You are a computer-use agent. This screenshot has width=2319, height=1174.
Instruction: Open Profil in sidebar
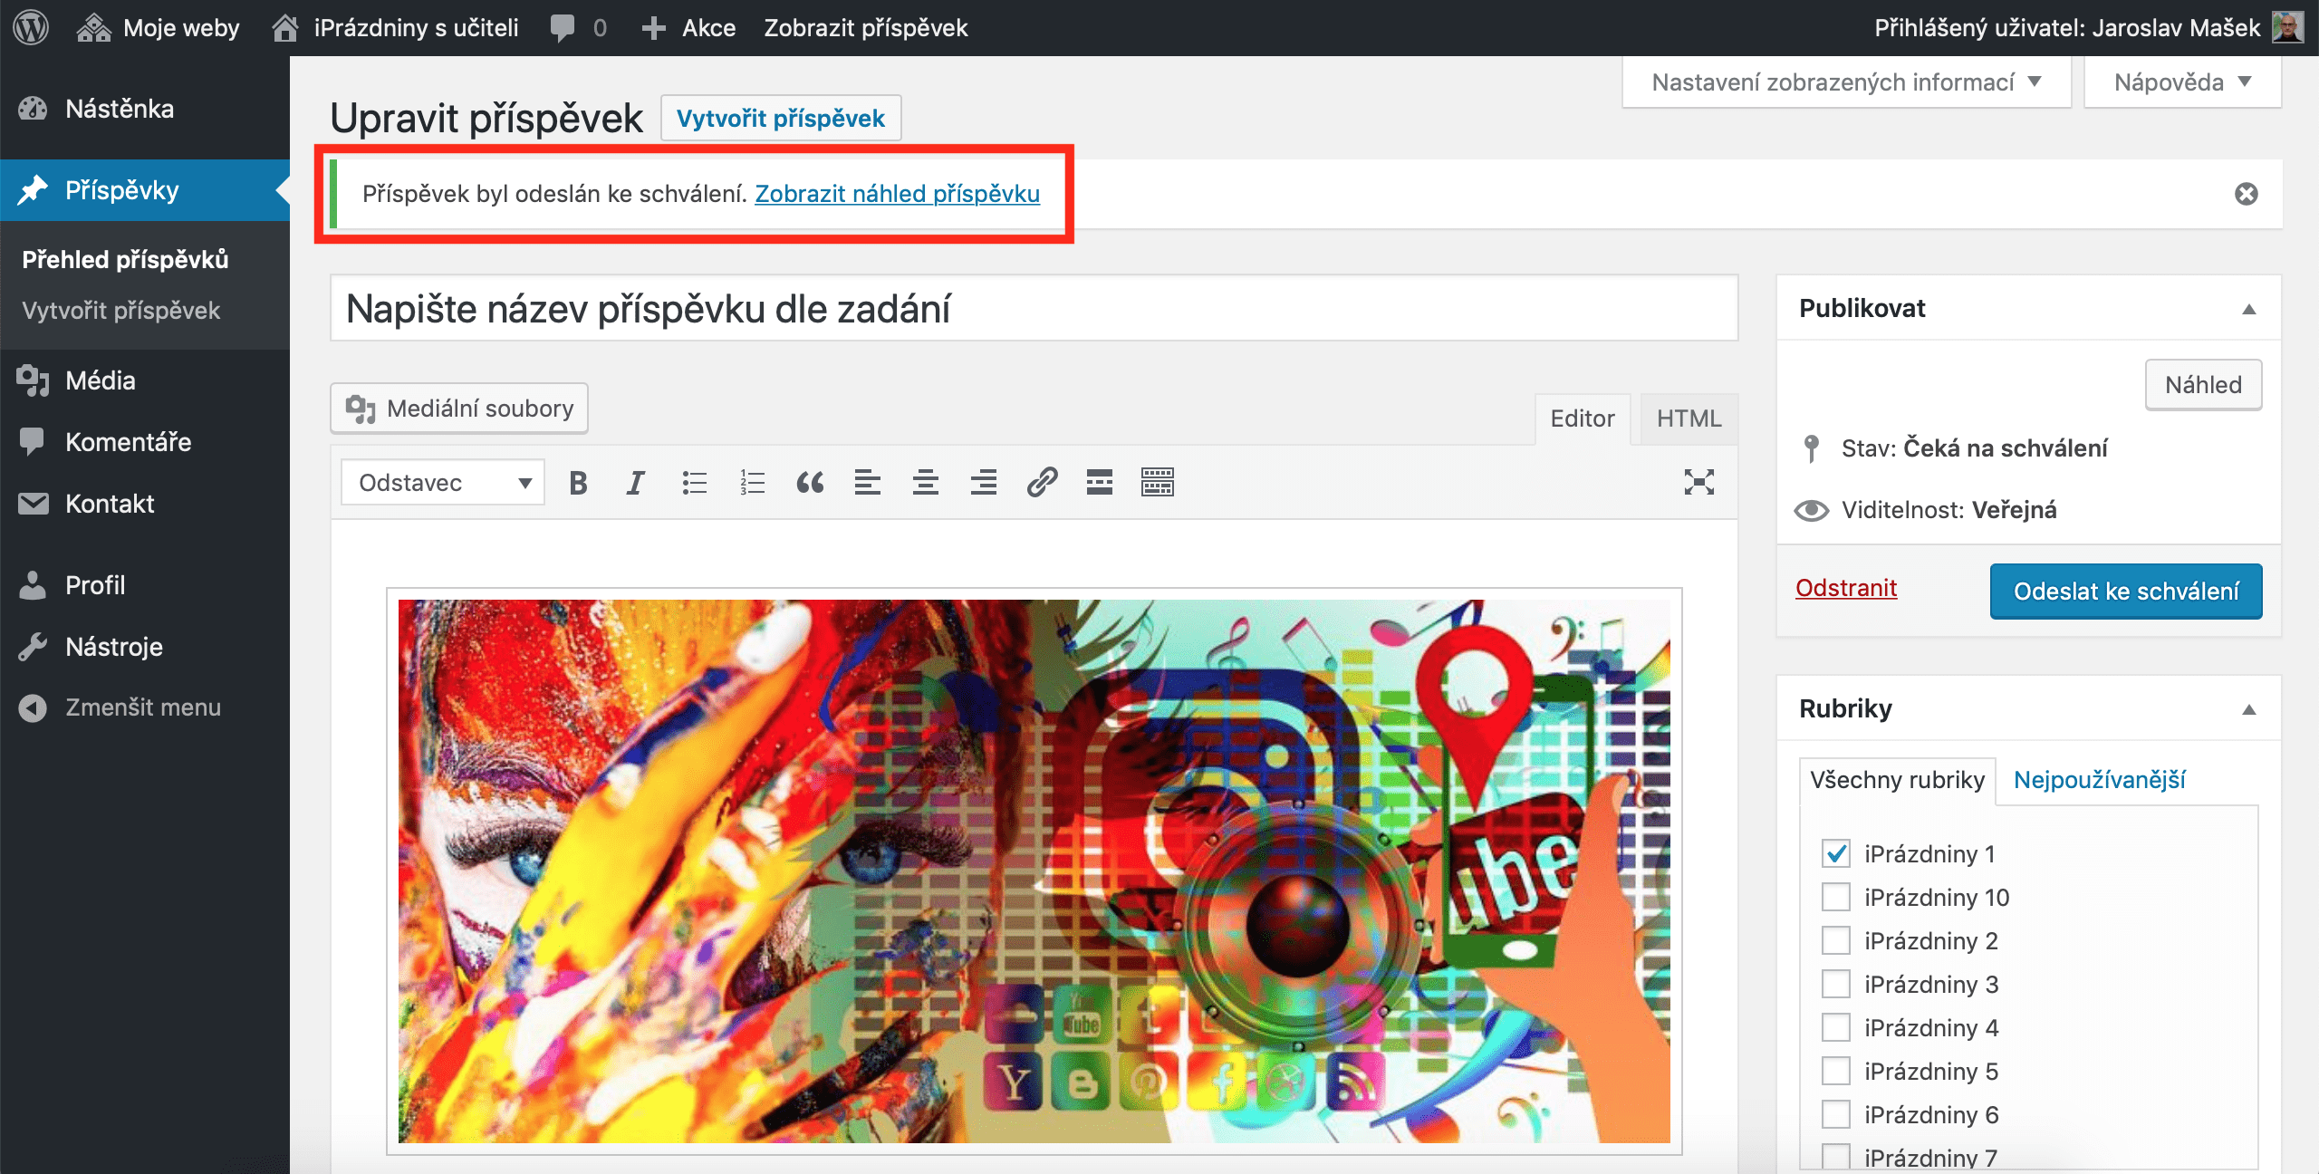[145, 585]
